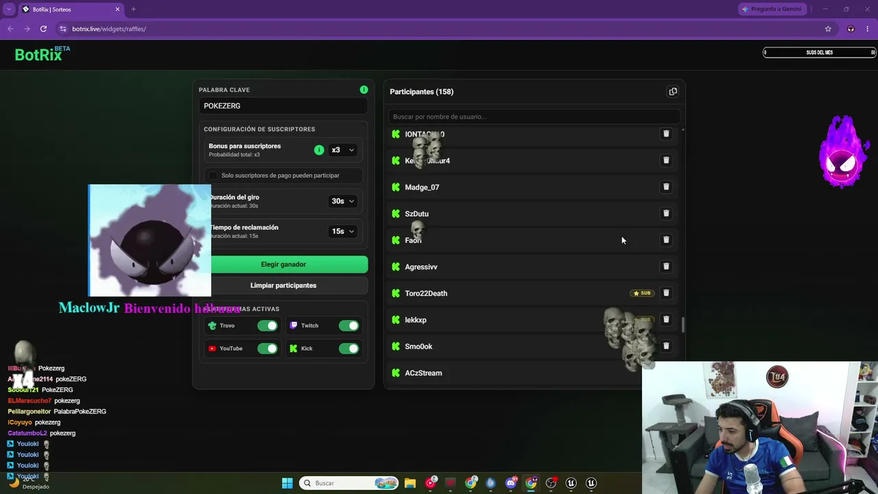
Task: Open the weather widget in the taskbar
Action: point(29,483)
